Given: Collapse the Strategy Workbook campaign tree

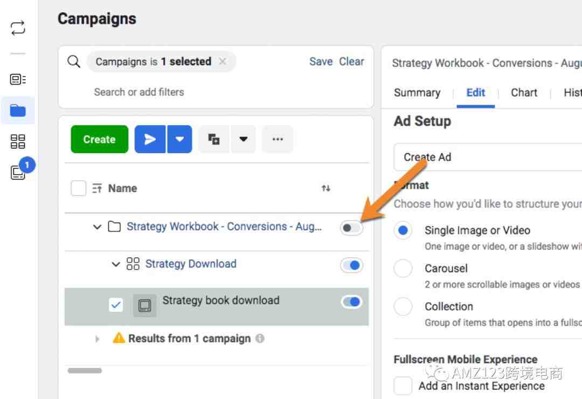Looking at the screenshot, I should [97, 227].
